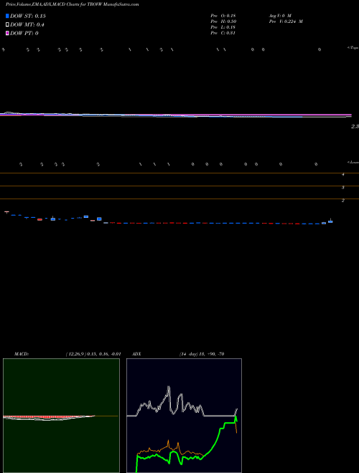Viewport: 359px width, 473px height.
Task: Click the 2.3 price axis label
Action: (x=355, y=127)
